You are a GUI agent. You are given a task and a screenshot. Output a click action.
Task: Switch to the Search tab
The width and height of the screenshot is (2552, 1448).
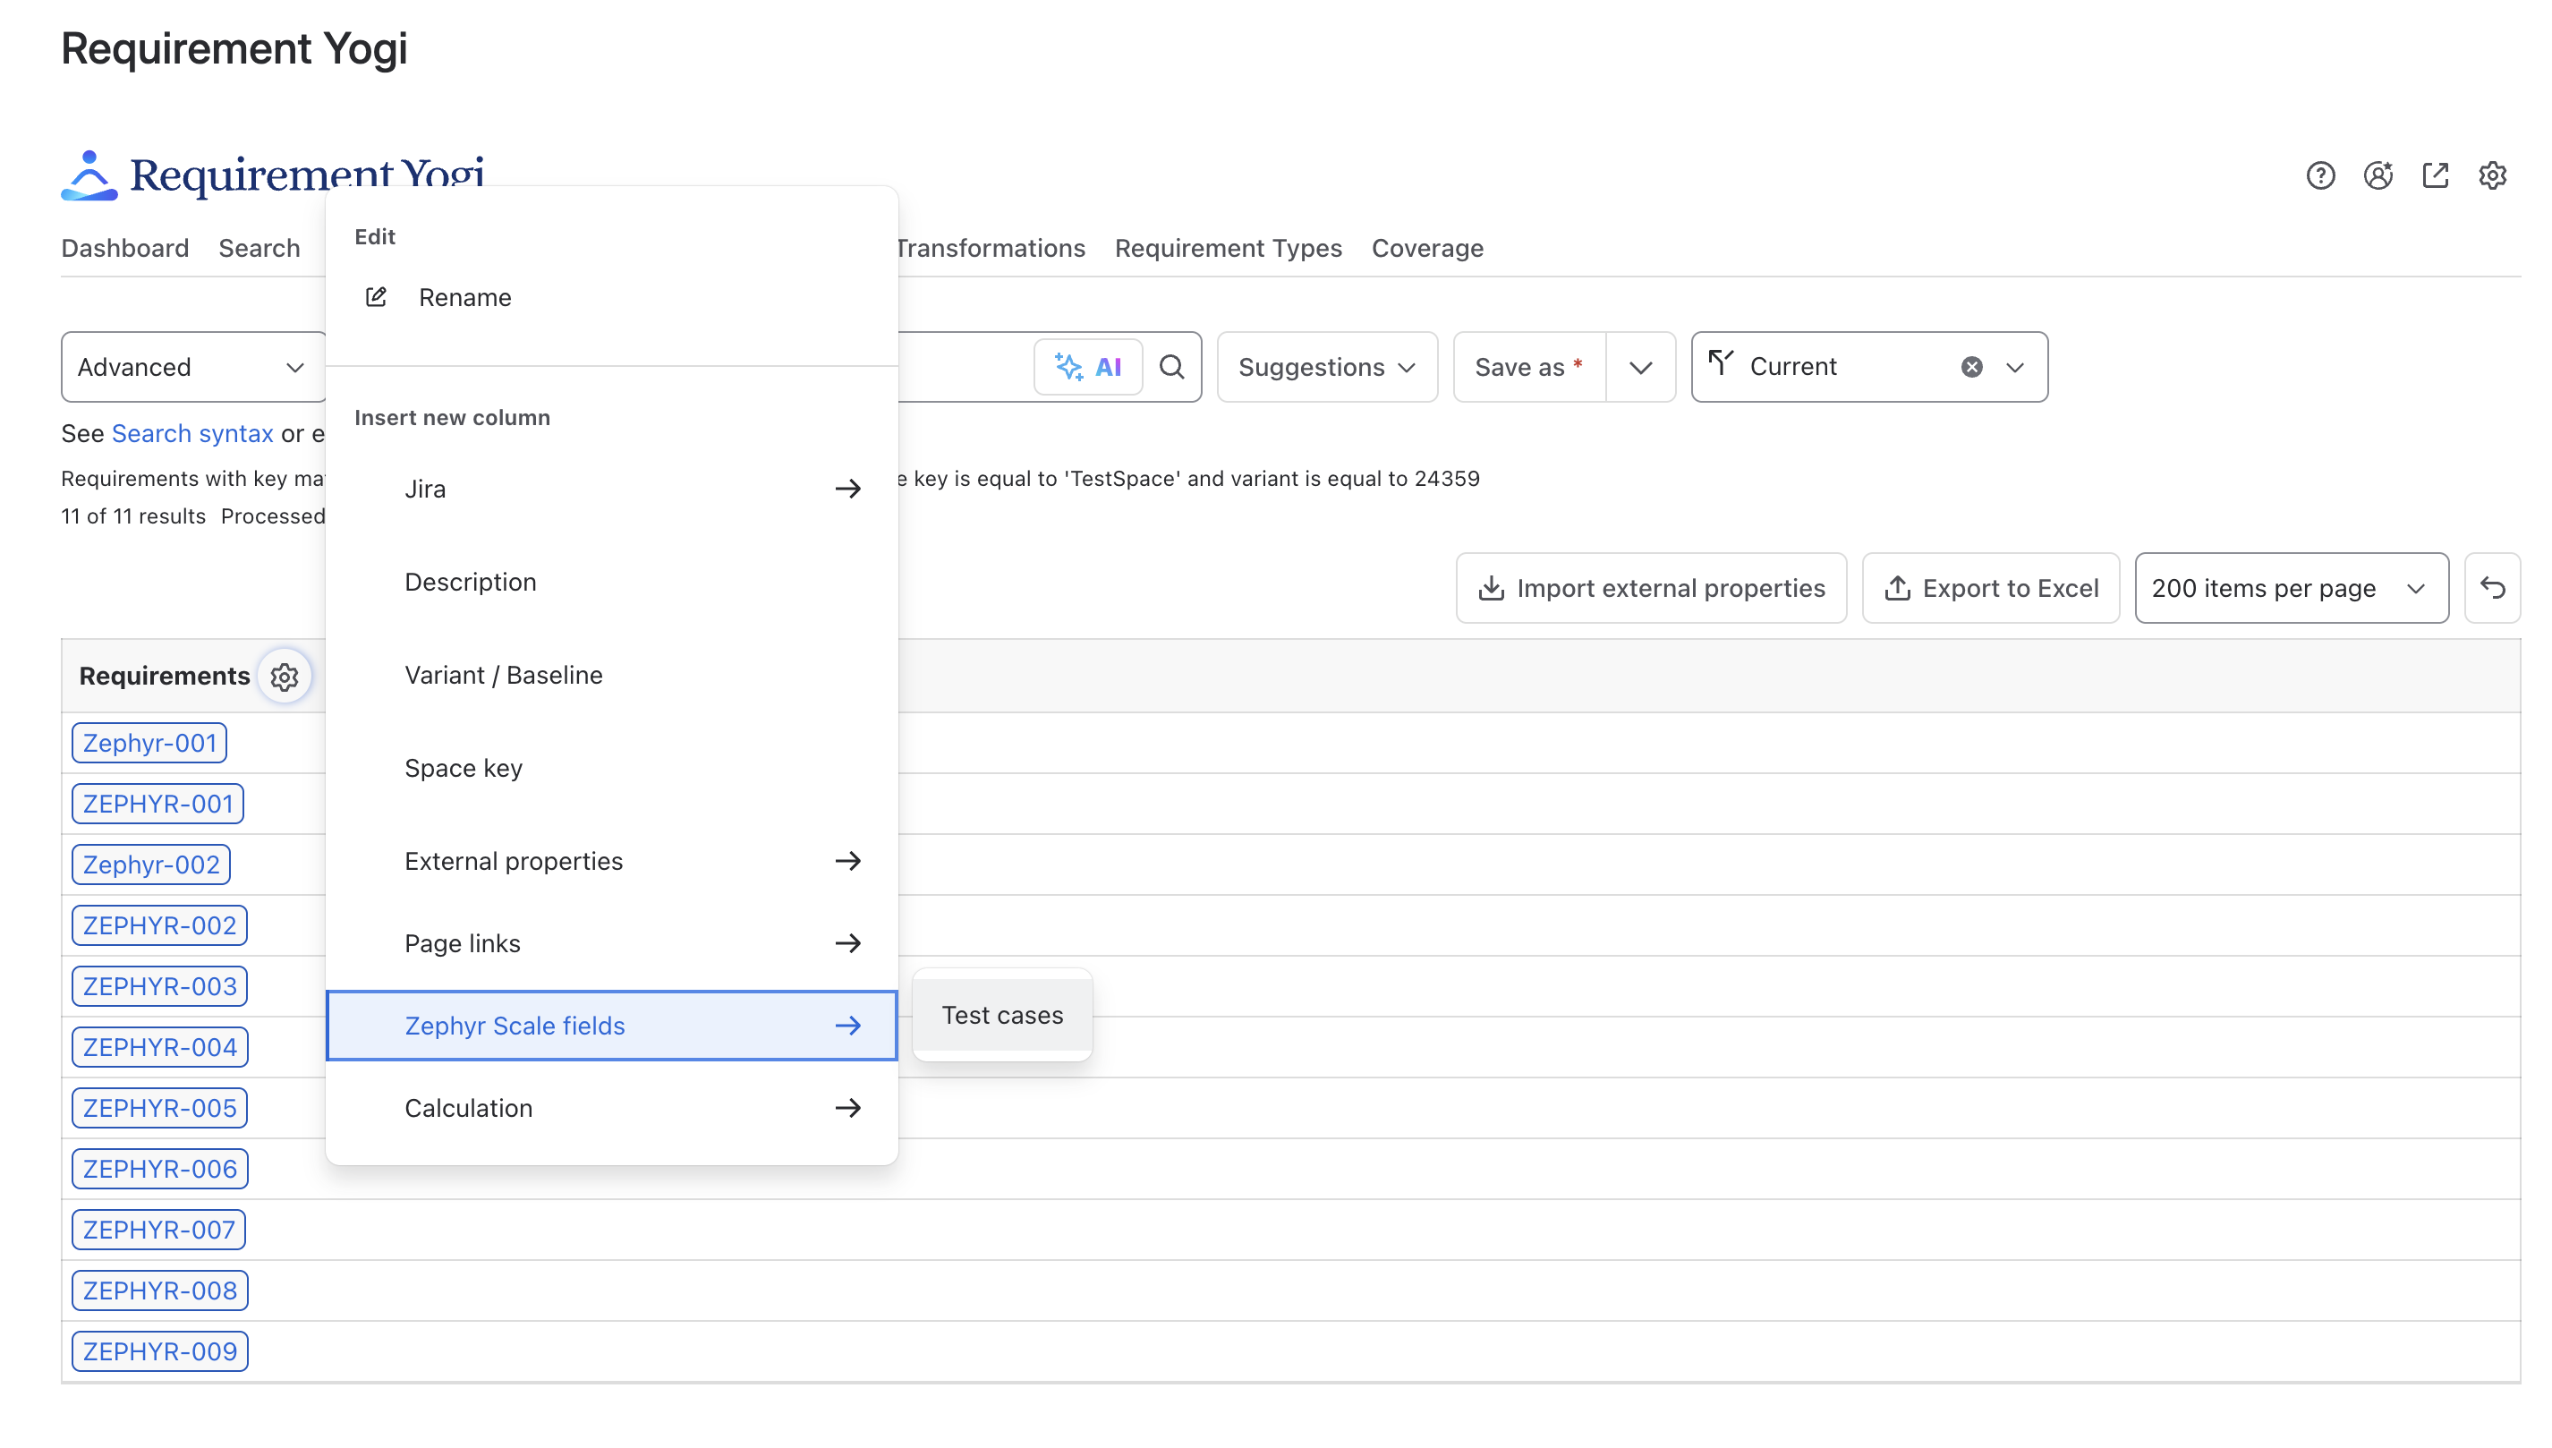tap(259, 249)
